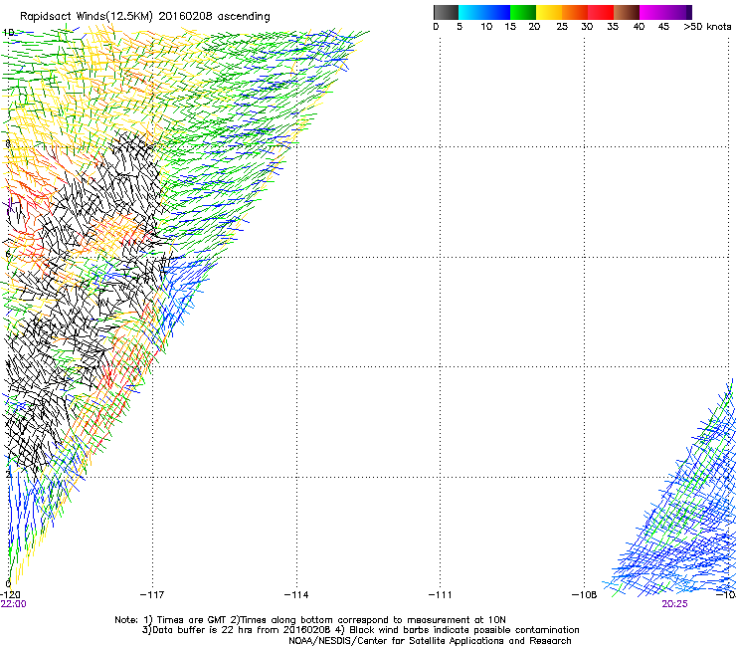The height and width of the screenshot is (647, 736).
Task: Select the orange 25-30 knots color band
Action: pos(575,12)
